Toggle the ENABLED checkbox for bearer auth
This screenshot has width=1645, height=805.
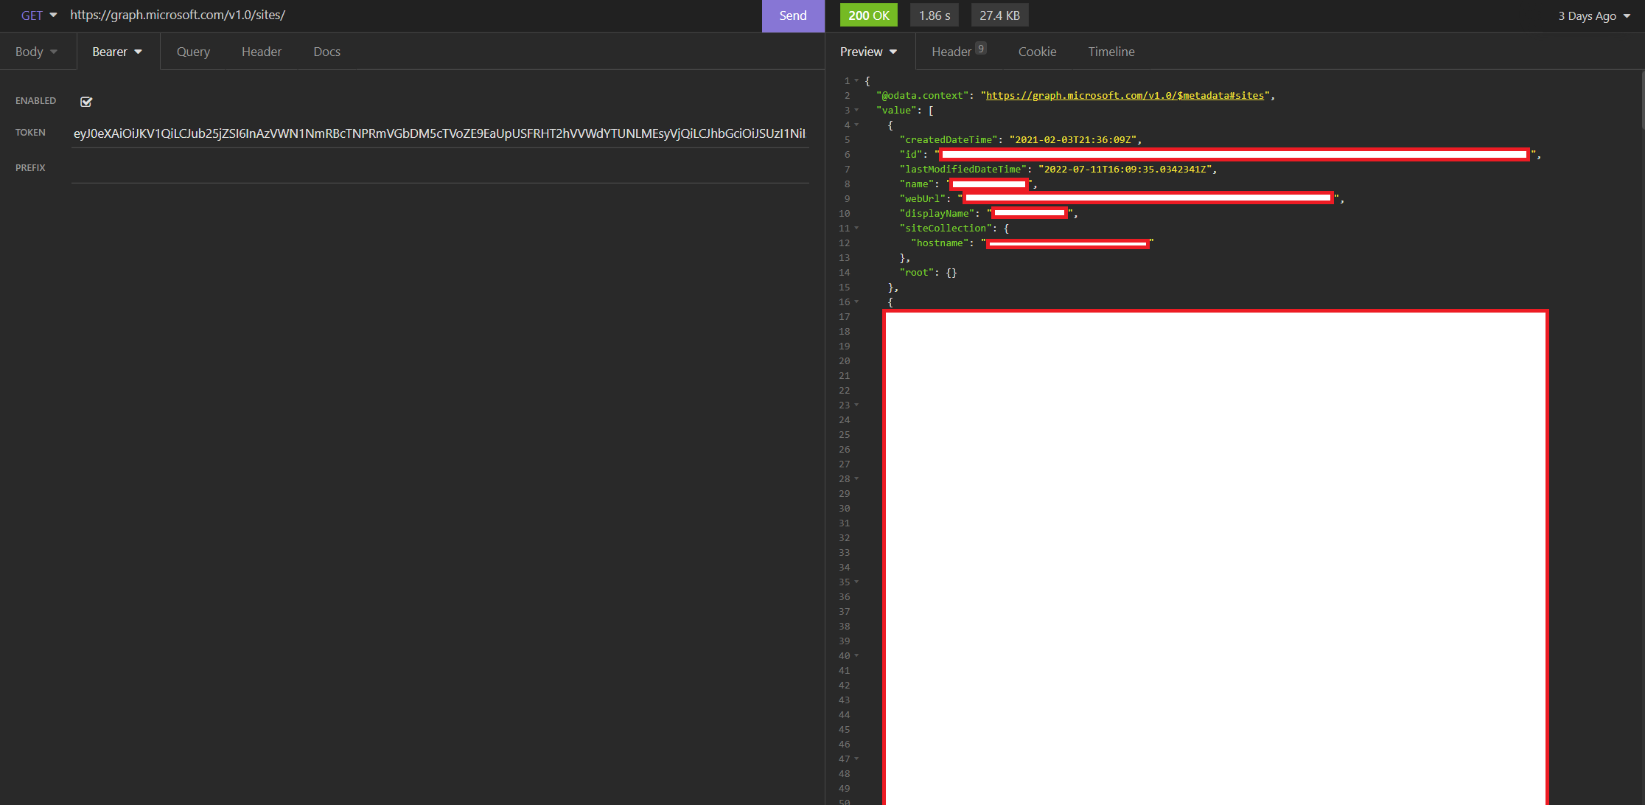86,102
